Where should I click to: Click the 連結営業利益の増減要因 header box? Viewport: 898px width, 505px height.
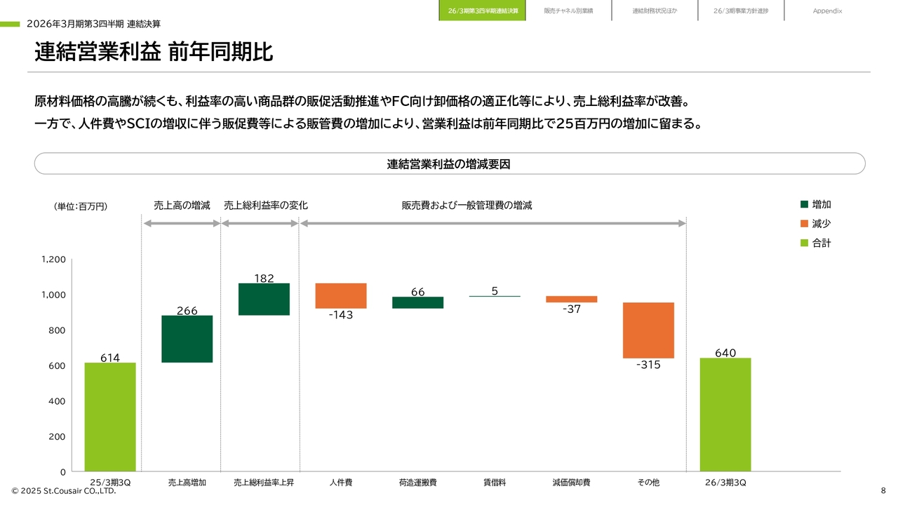tap(449, 164)
